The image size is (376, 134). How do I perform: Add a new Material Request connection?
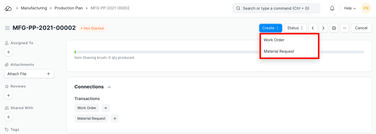point(115,118)
